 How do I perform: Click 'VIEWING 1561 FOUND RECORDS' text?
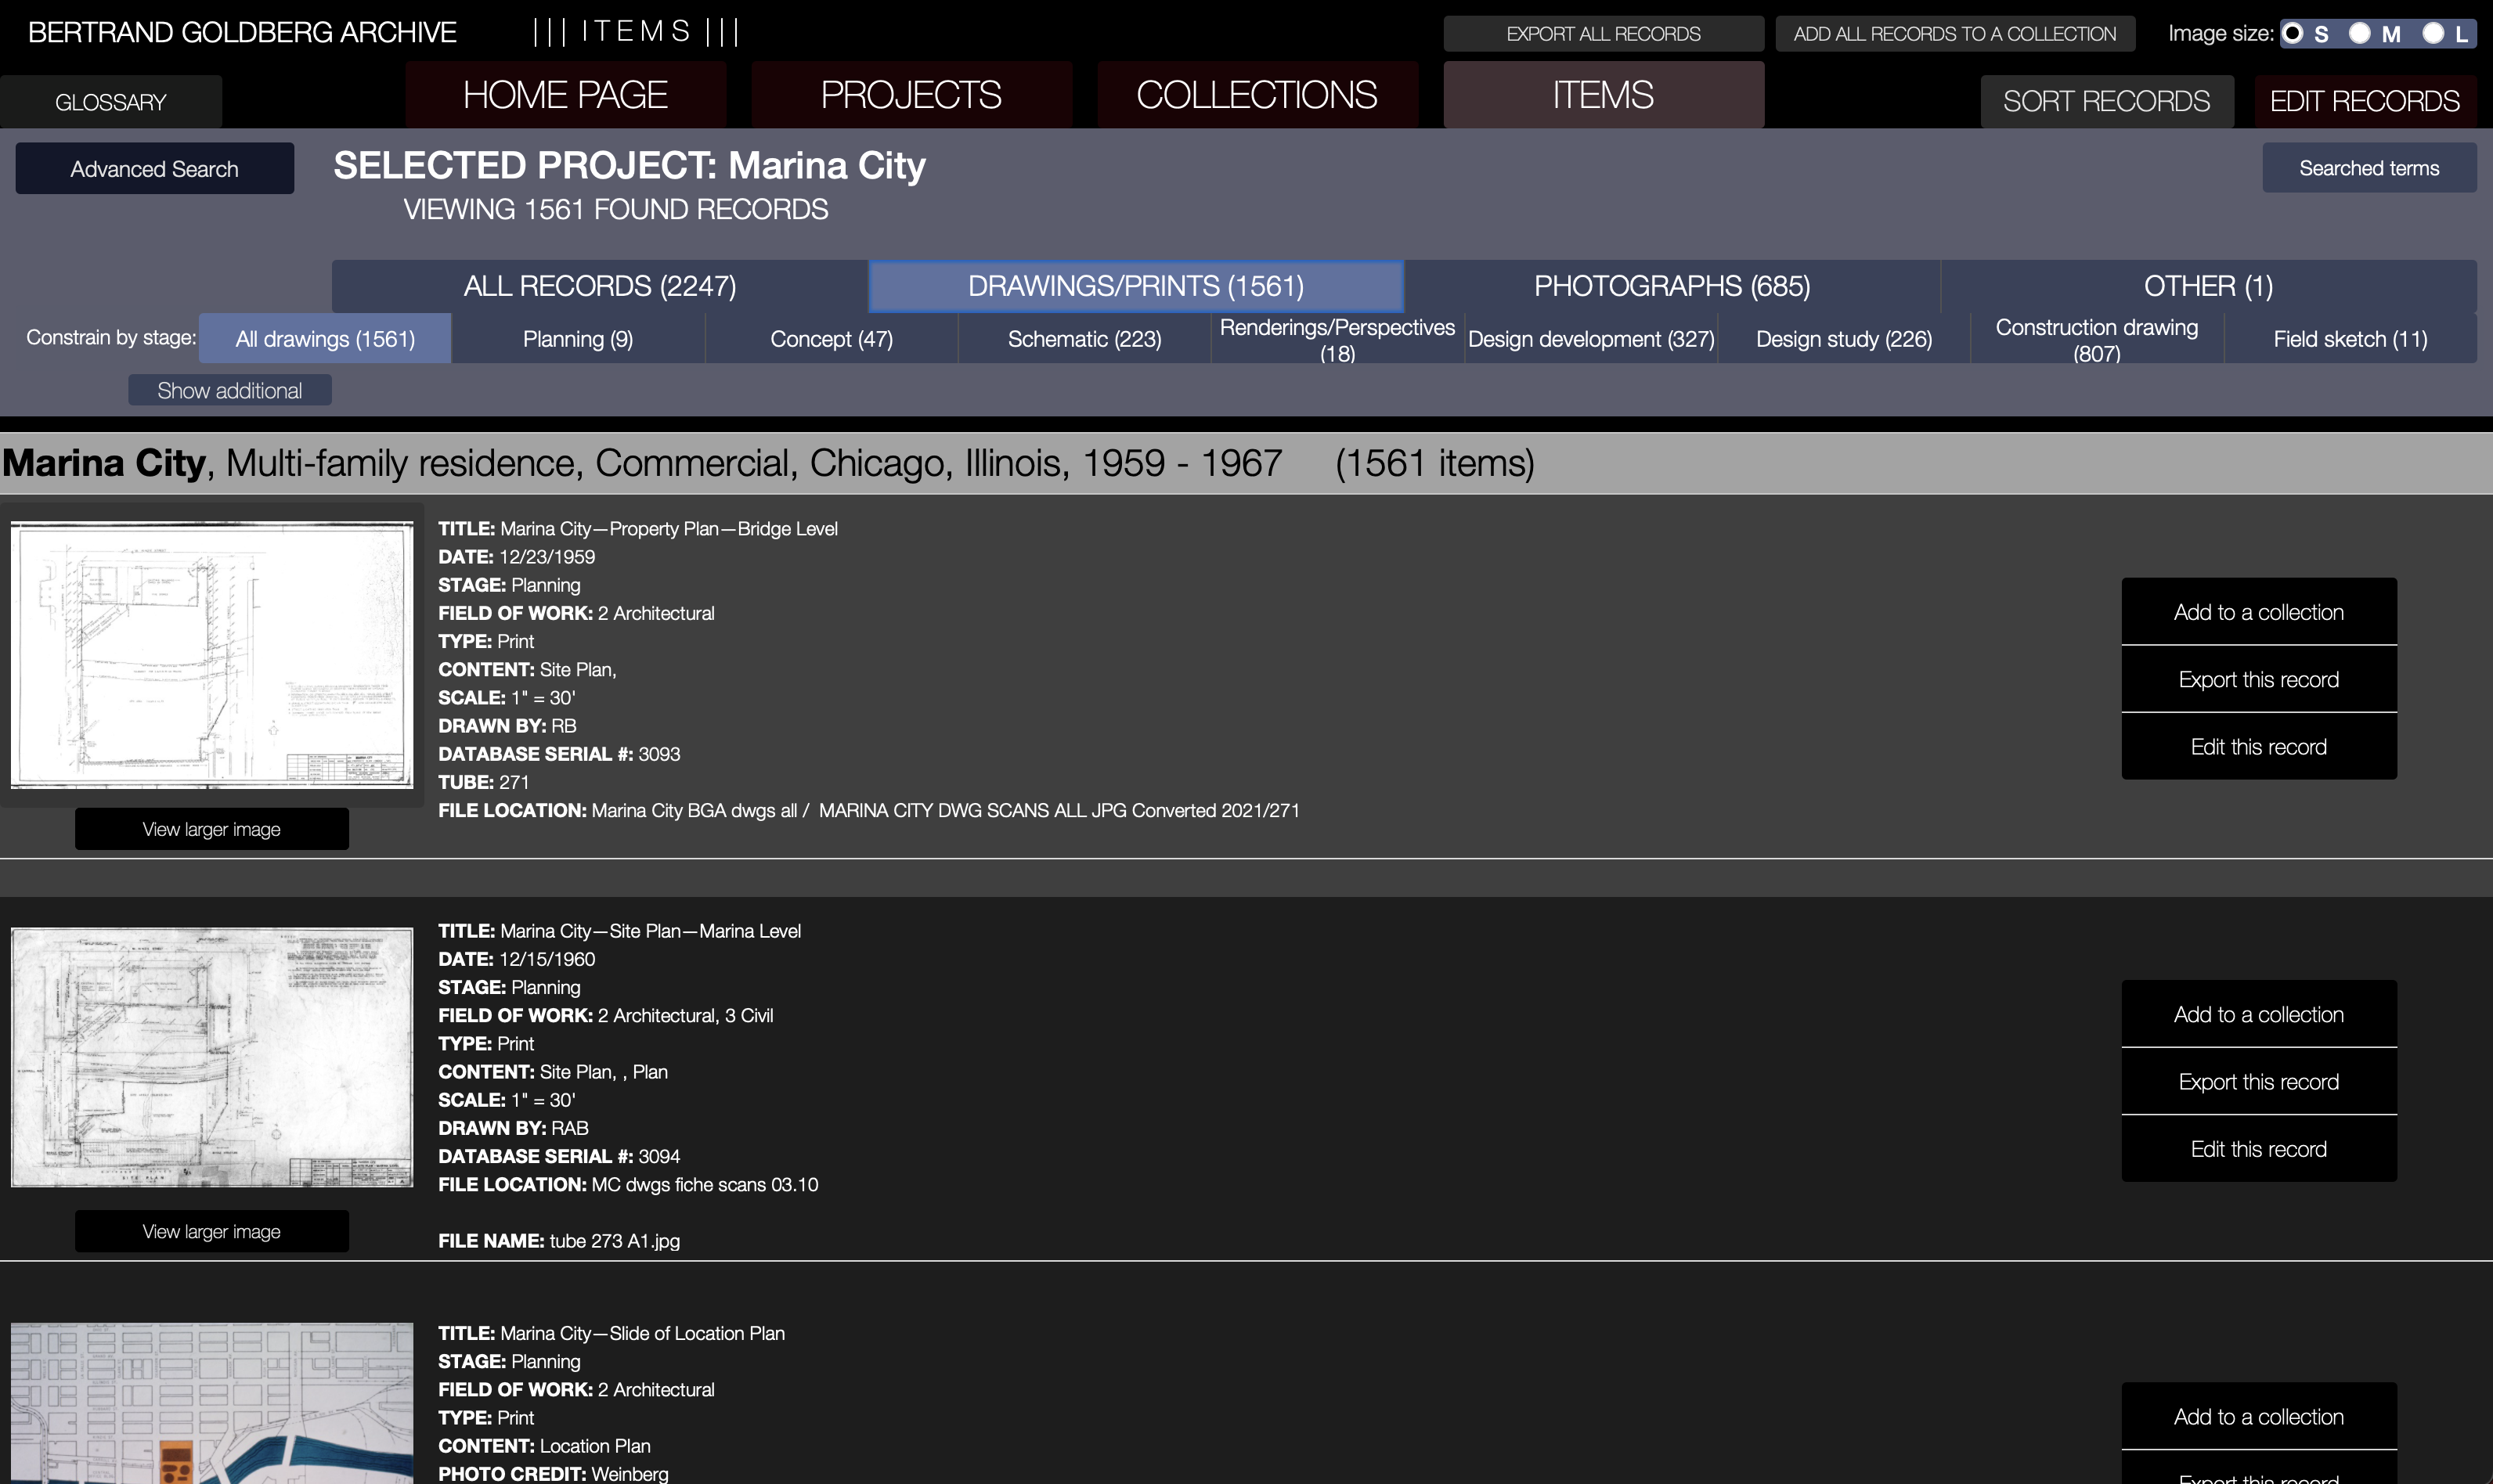(615, 210)
